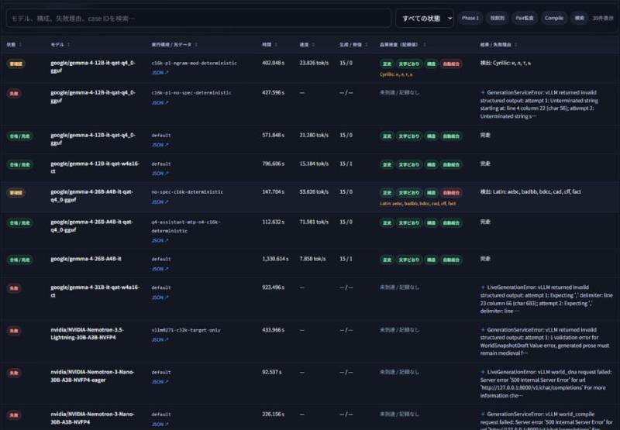
Task: Expand error details in the 427.596 s row
Action: pos(483,92)
